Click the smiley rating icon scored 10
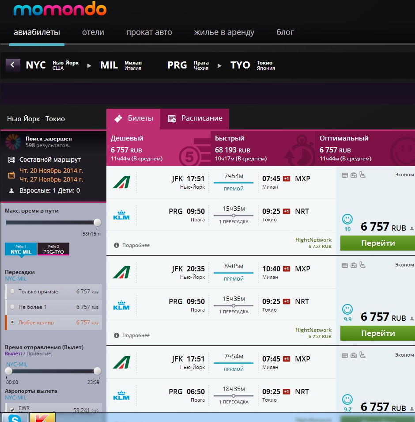Image resolution: width=415 pixels, height=422 pixels. 347,219
